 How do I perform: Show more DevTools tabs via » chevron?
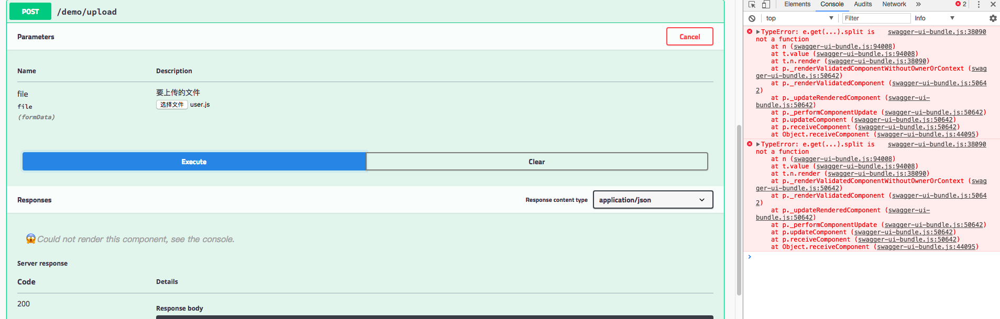tap(918, 4)
